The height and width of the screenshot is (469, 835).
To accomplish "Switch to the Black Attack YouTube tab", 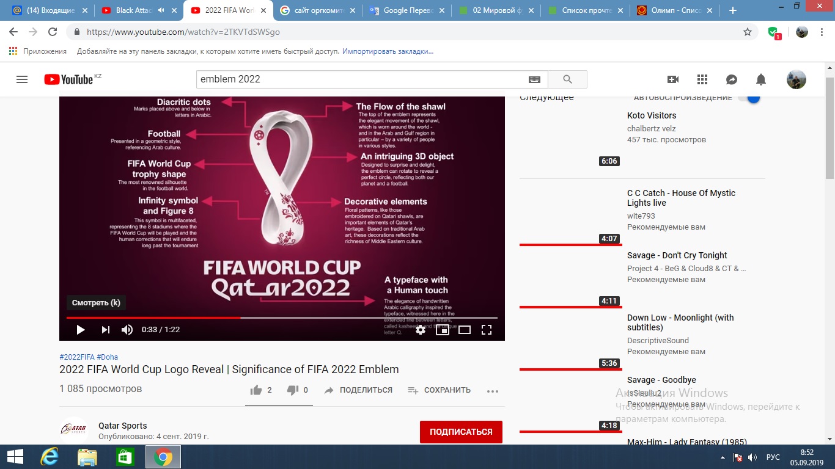I will (138, 10).
